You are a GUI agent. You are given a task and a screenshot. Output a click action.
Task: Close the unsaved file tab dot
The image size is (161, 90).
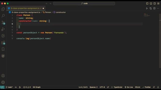(x=43, y=8)
